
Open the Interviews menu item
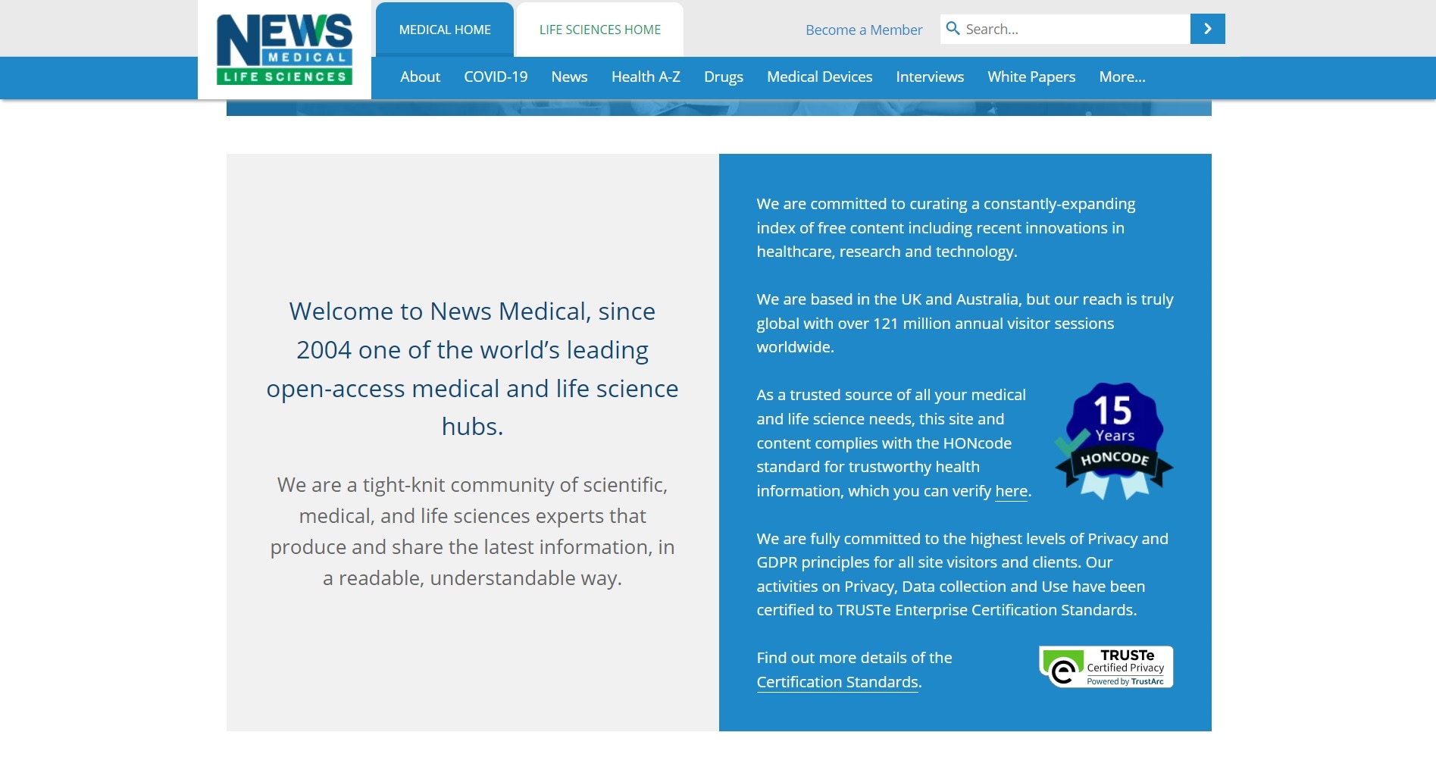pos(930,77)
